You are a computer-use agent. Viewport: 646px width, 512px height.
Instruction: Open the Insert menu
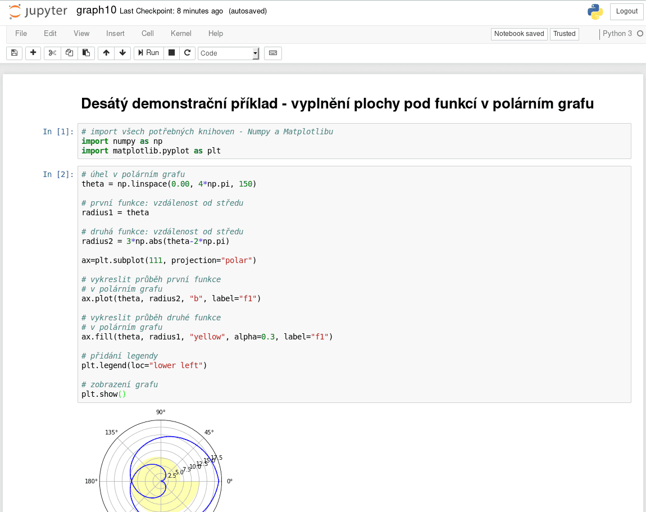115,33
